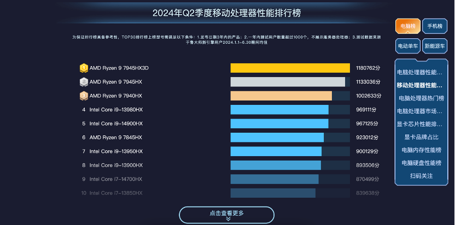Click the yellow bar for Ryzen 9 7945HX3D
This screenshot has height=225, width=455.
pyautogui.click(x=290, y=68)
